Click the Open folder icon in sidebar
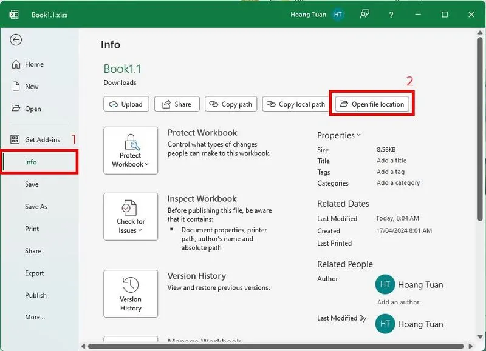 click(16, 109)
